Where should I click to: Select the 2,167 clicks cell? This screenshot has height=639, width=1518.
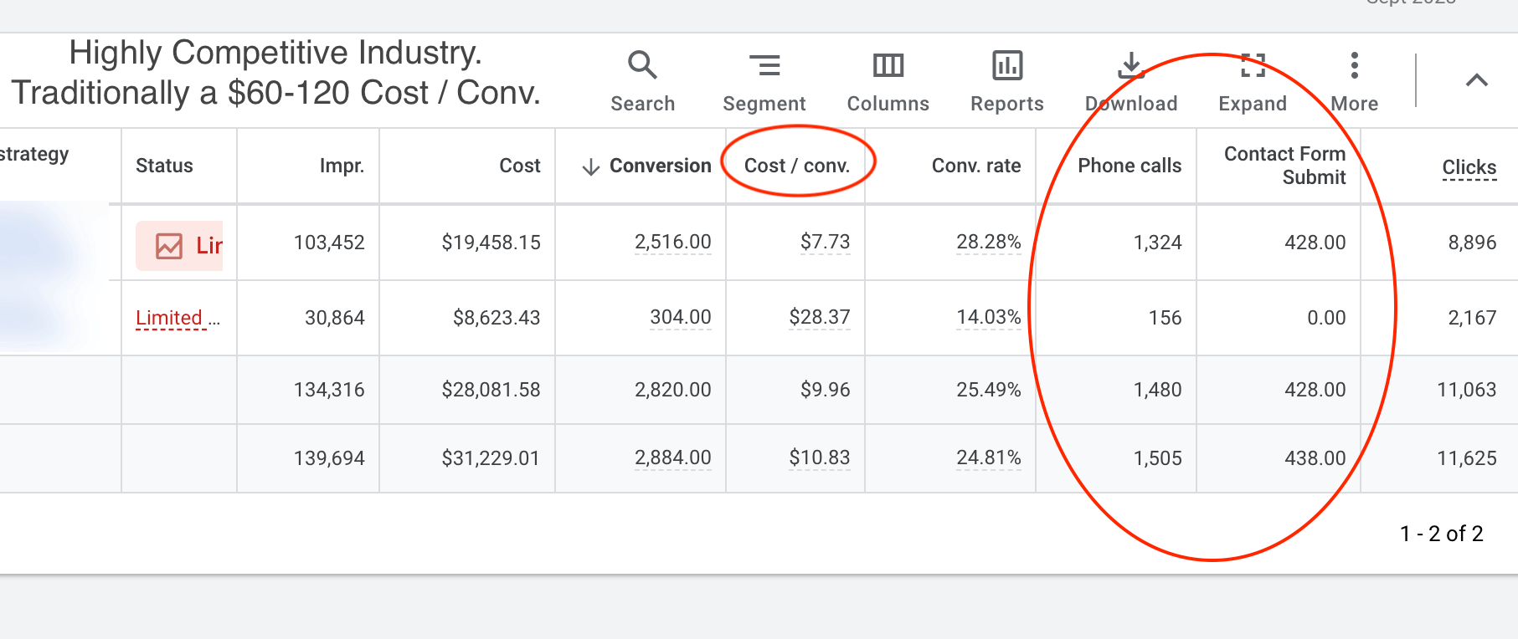(1472, 318)
